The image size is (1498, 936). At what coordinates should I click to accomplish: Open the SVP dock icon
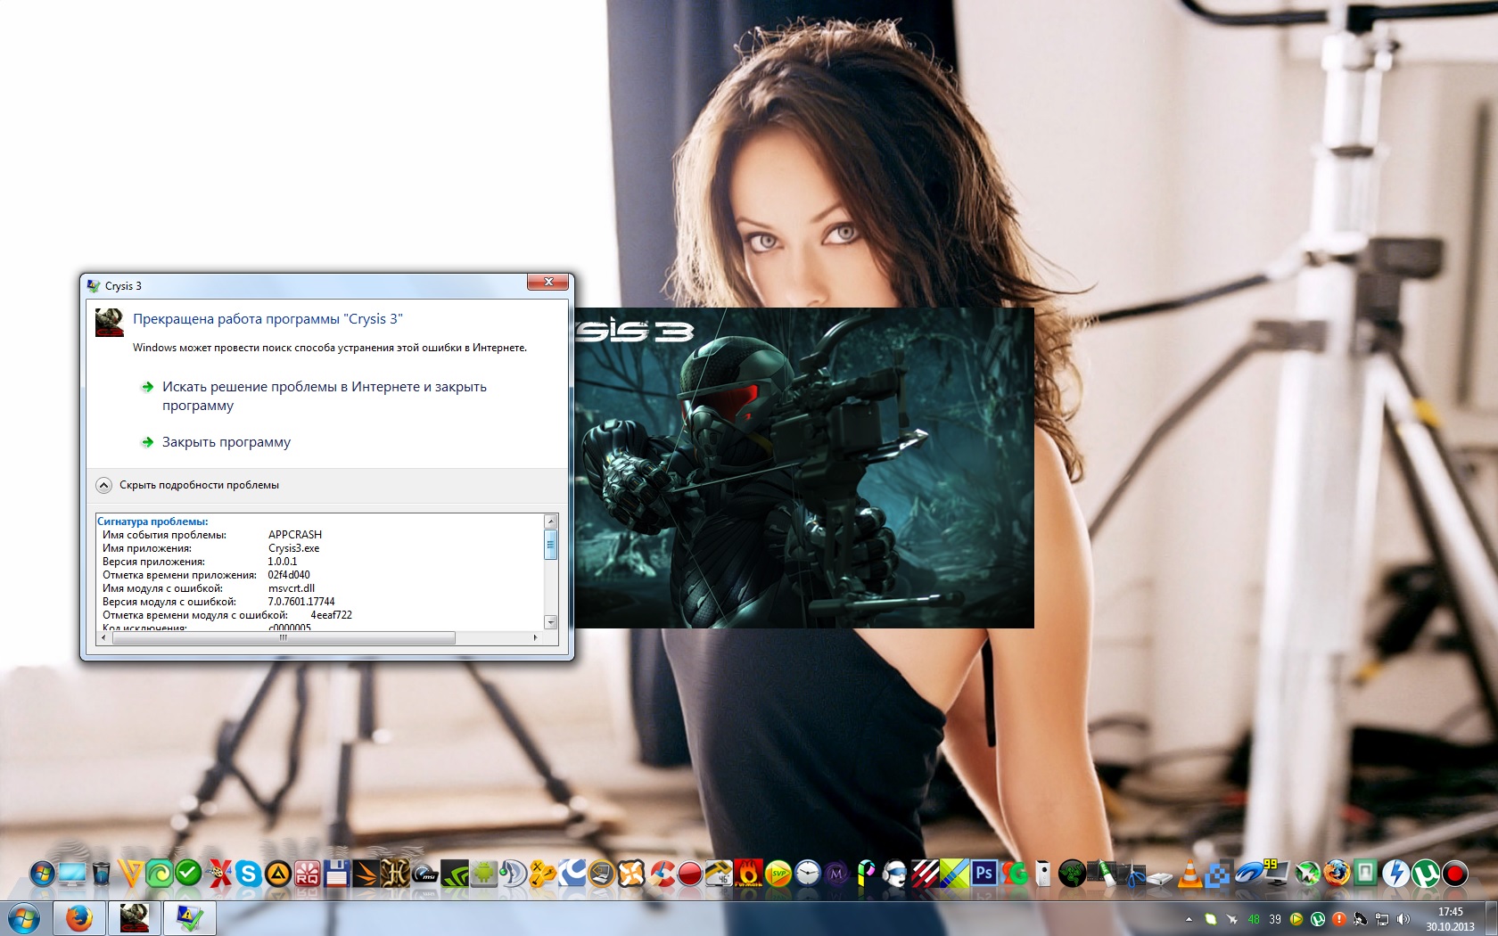[778, 874]
